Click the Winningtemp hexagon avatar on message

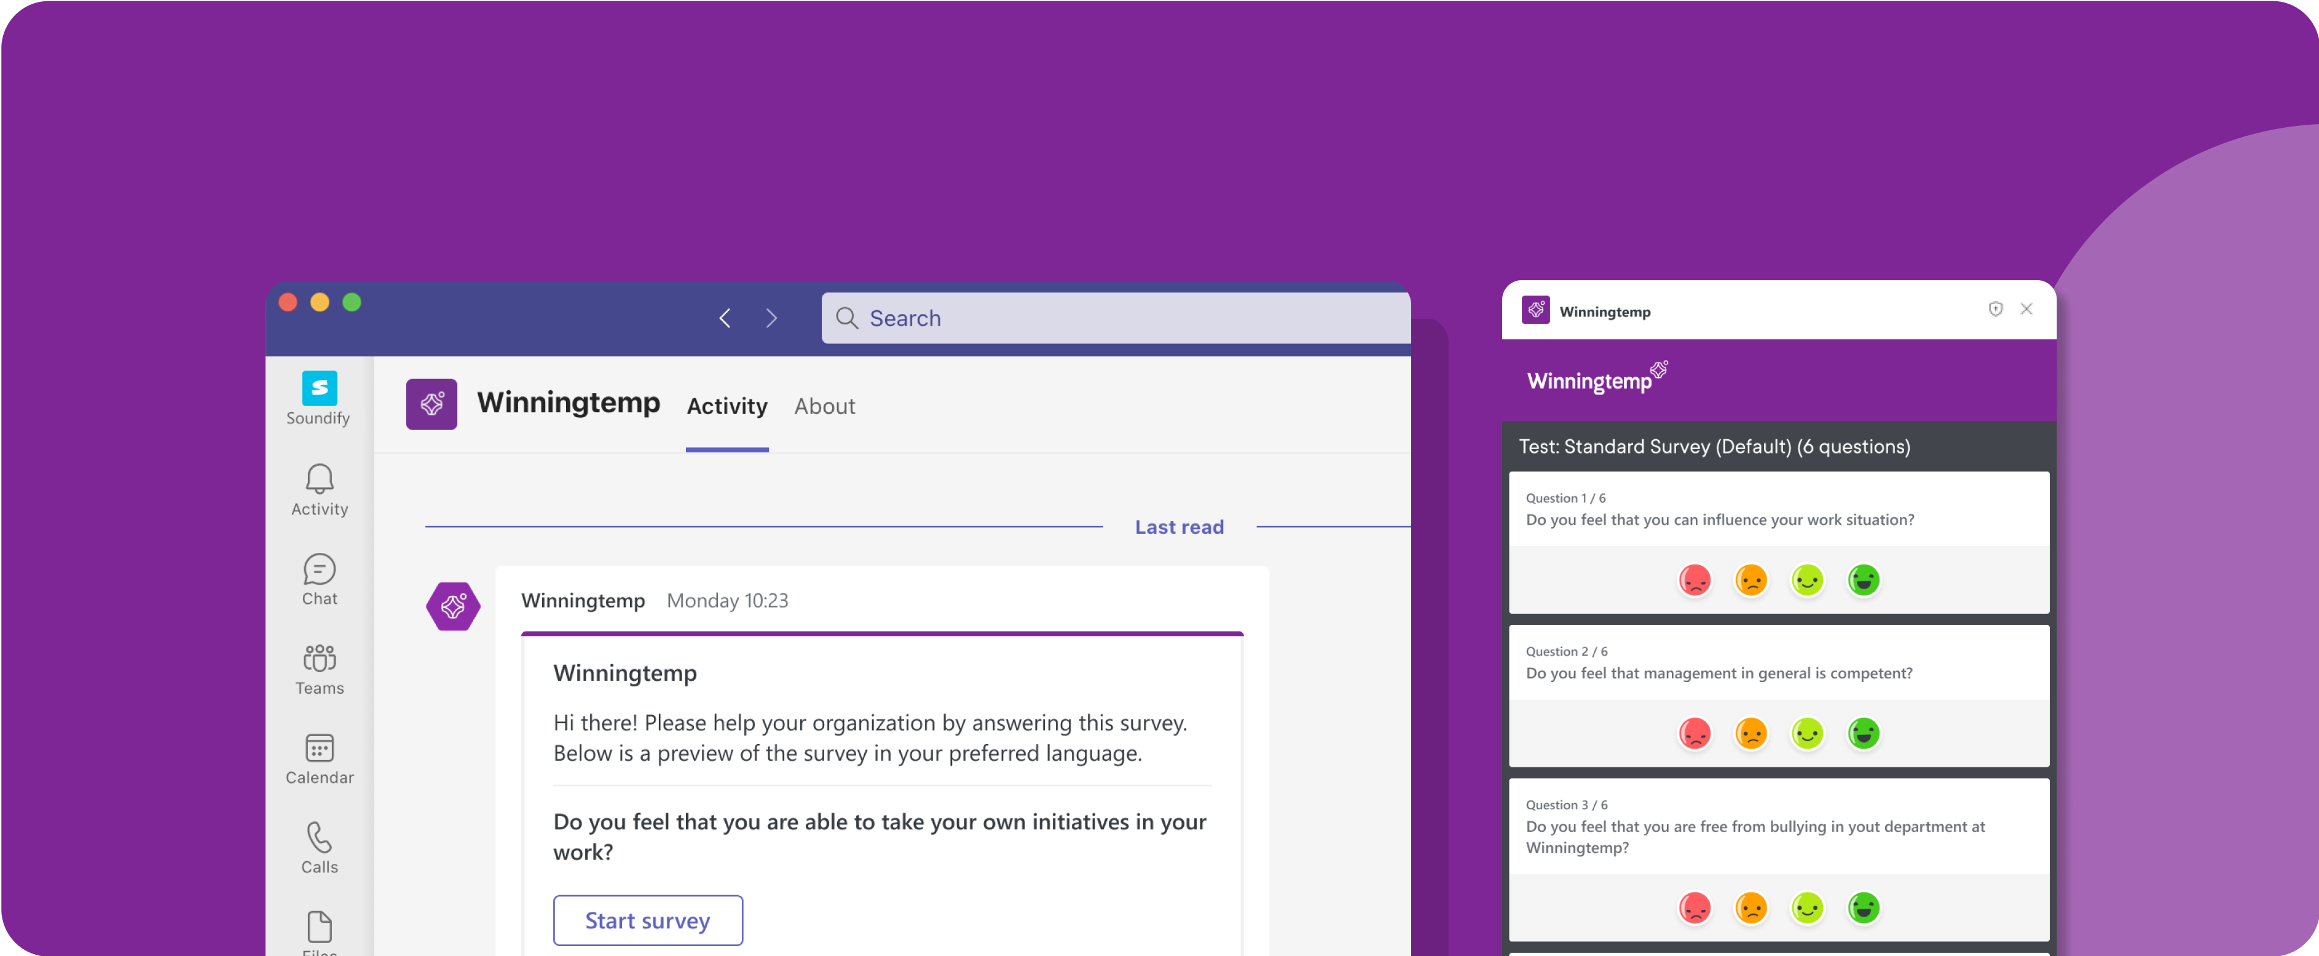tap(453, 606)
